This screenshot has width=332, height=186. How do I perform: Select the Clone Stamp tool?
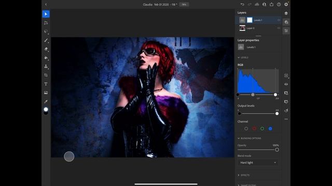coord(46,67)
